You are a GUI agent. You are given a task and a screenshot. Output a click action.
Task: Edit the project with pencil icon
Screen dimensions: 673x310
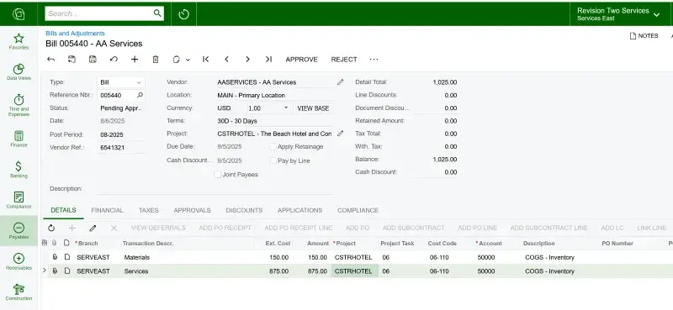point(341,134)
